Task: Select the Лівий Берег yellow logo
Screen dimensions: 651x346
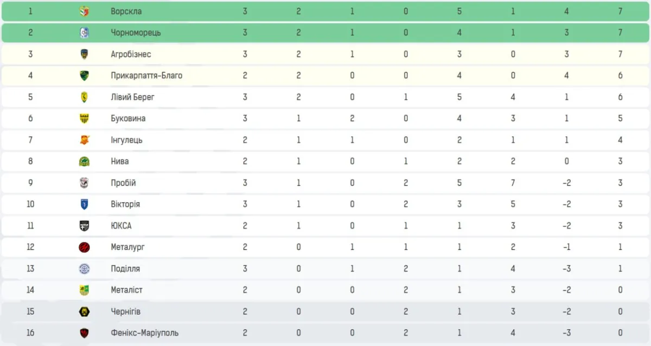Action: (x=84, y=97)
